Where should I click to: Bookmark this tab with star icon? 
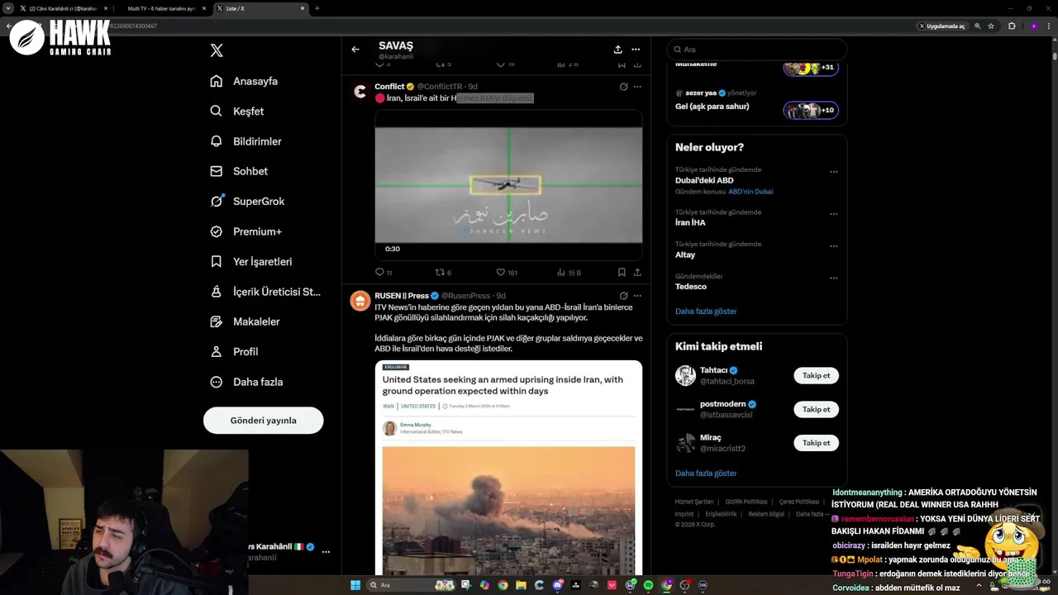991,26
